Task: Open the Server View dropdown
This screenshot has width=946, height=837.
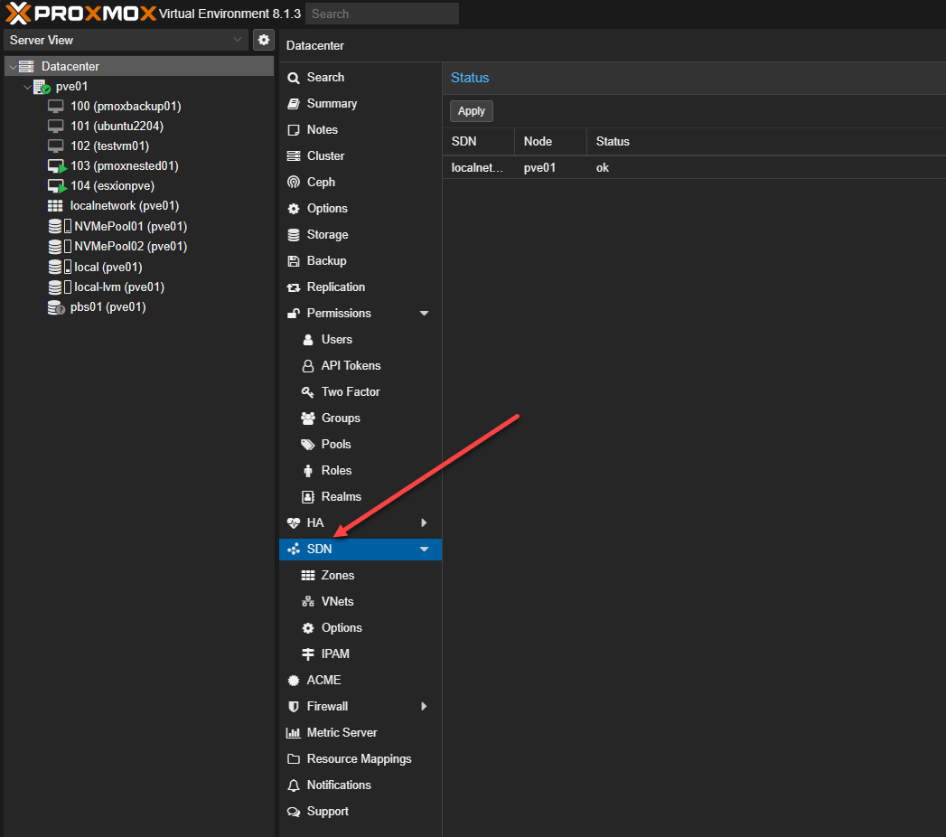Action: 126,40
